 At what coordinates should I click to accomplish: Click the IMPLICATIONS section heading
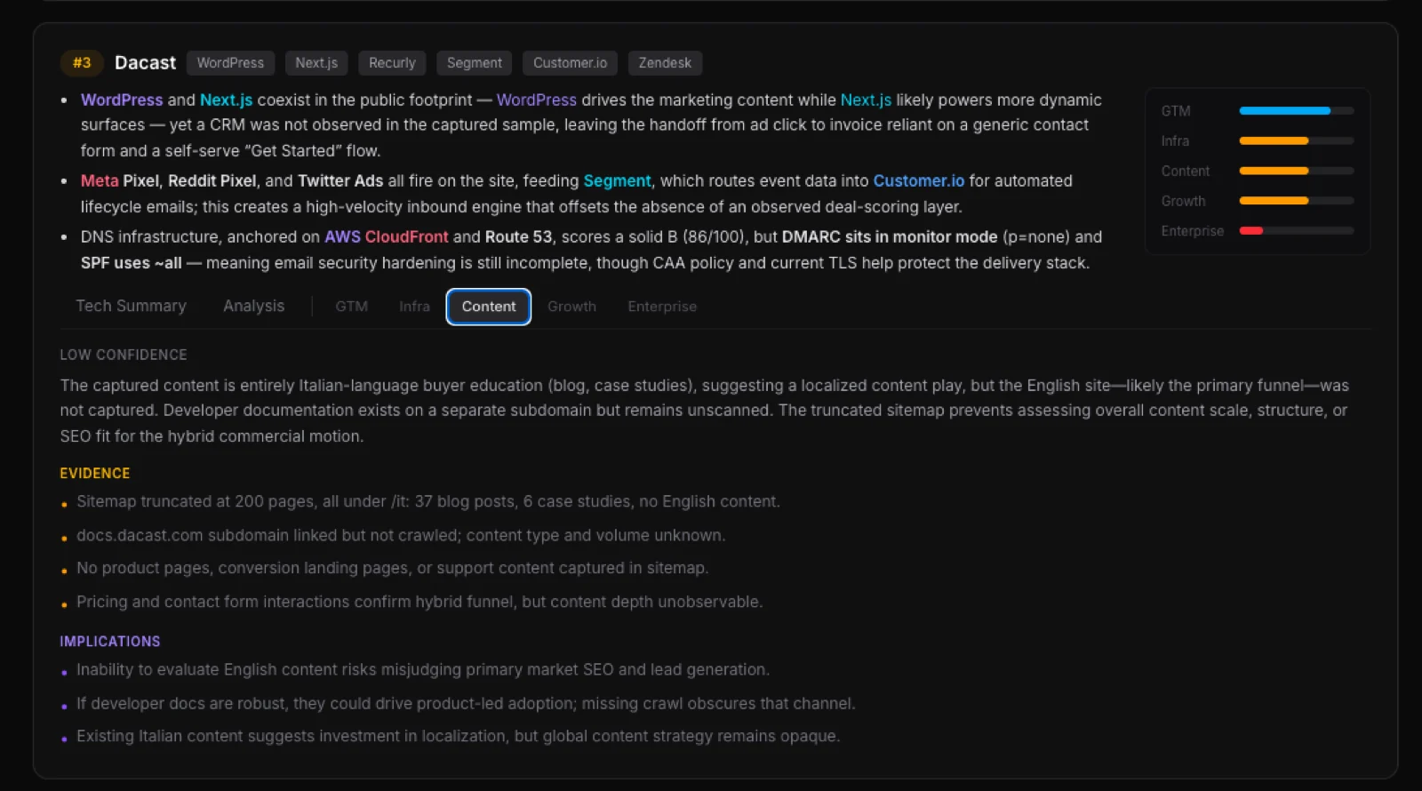point(110,642)
